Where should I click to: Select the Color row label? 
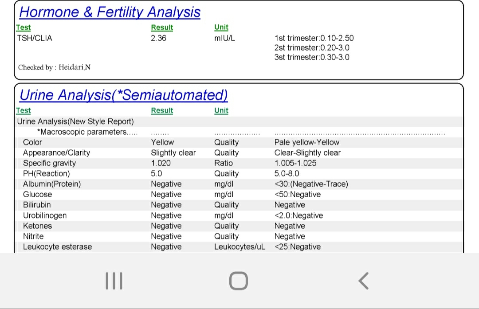(32, 142)
